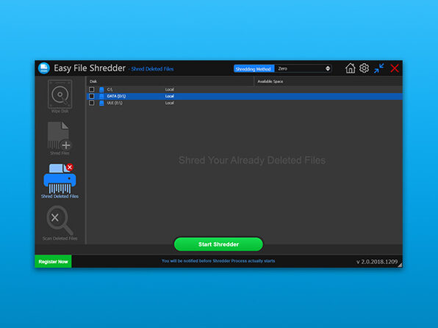Click the Register Now button
438x328 pixels.
click(53, 262)
